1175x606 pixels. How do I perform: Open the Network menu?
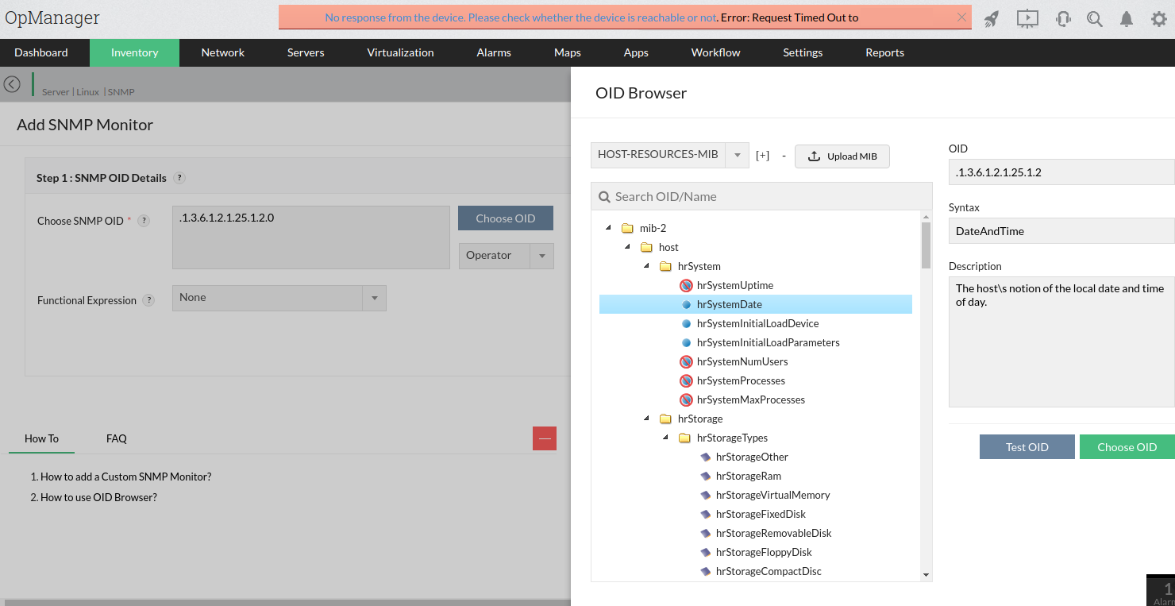tap(223, 52)
